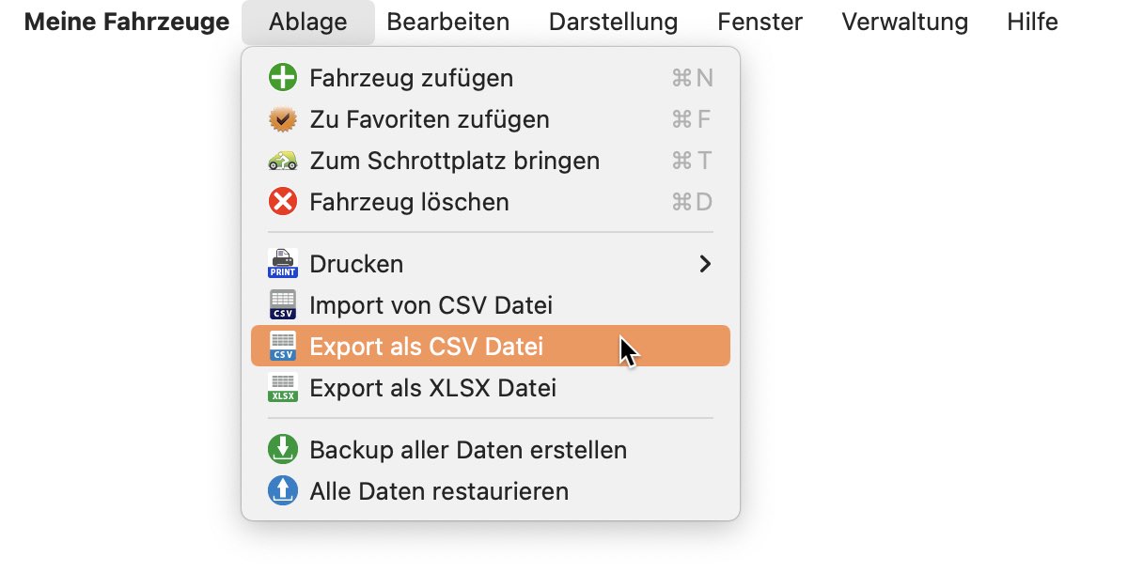Open the Hilfe menu
The image size is (1128, 573).
pos(1032,22)
